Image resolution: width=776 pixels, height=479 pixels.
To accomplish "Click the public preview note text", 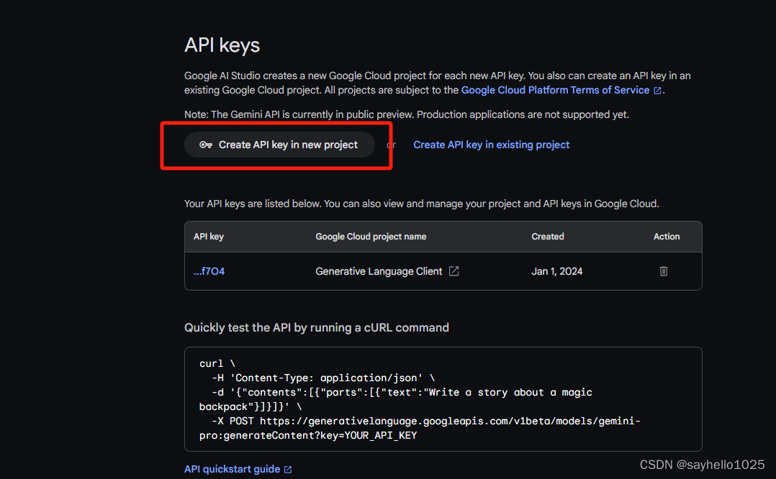I will click(406, 114).
